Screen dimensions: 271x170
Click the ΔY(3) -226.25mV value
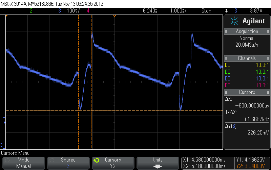click(x=257, y=132)
